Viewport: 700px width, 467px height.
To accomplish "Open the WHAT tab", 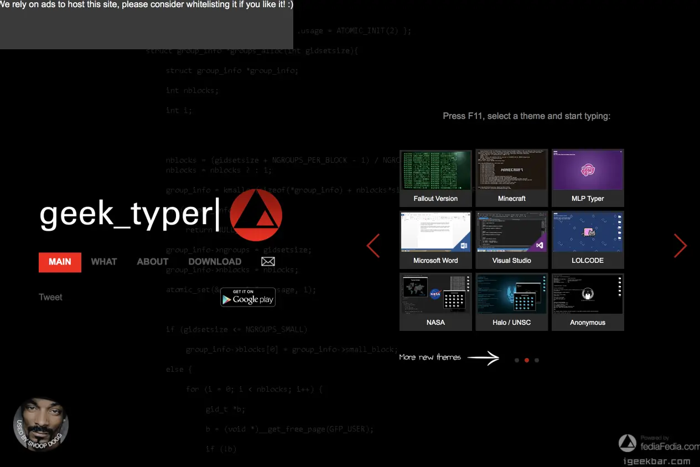I will (104, 262).
